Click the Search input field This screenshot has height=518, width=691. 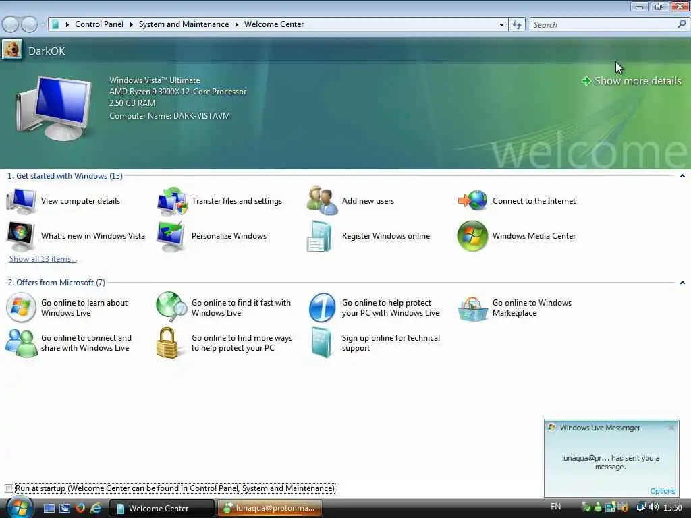pyautogui.click(x=603, y=25)
